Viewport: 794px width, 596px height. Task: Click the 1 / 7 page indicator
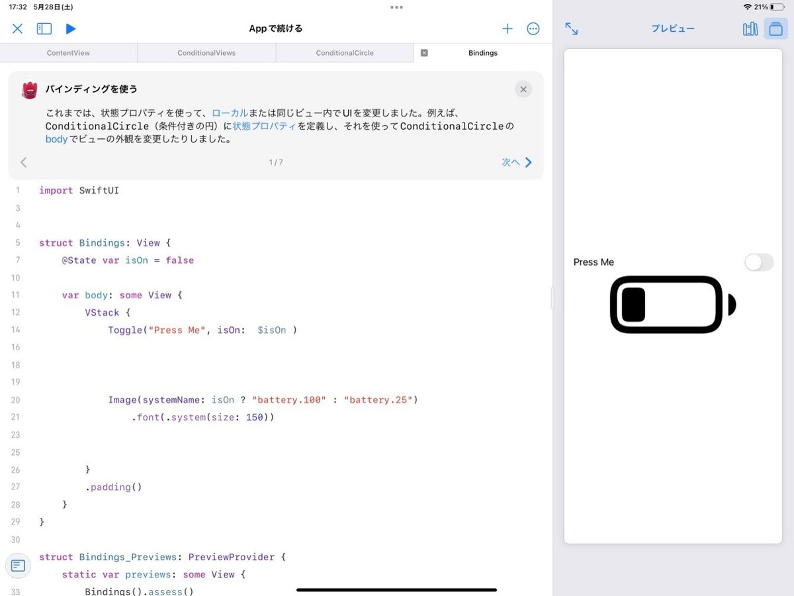[x=276, y=162]
